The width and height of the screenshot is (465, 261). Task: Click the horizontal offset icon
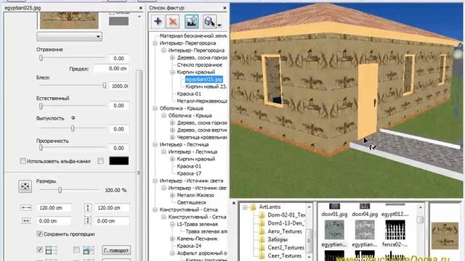pyautogui.click(x=26, y=220)
